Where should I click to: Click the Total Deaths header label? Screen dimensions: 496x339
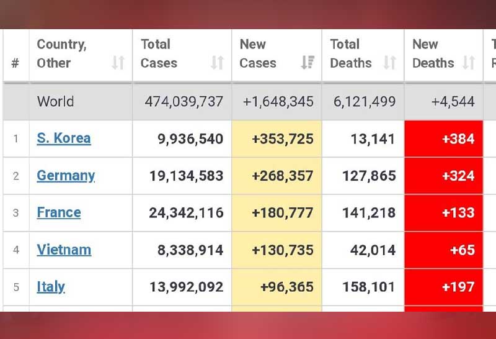350,54
